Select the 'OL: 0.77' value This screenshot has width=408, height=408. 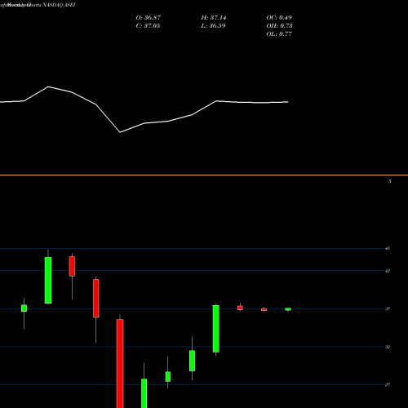pos(279,34)
